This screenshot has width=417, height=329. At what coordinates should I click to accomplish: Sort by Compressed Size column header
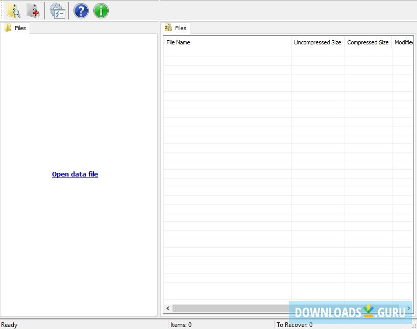368,42
